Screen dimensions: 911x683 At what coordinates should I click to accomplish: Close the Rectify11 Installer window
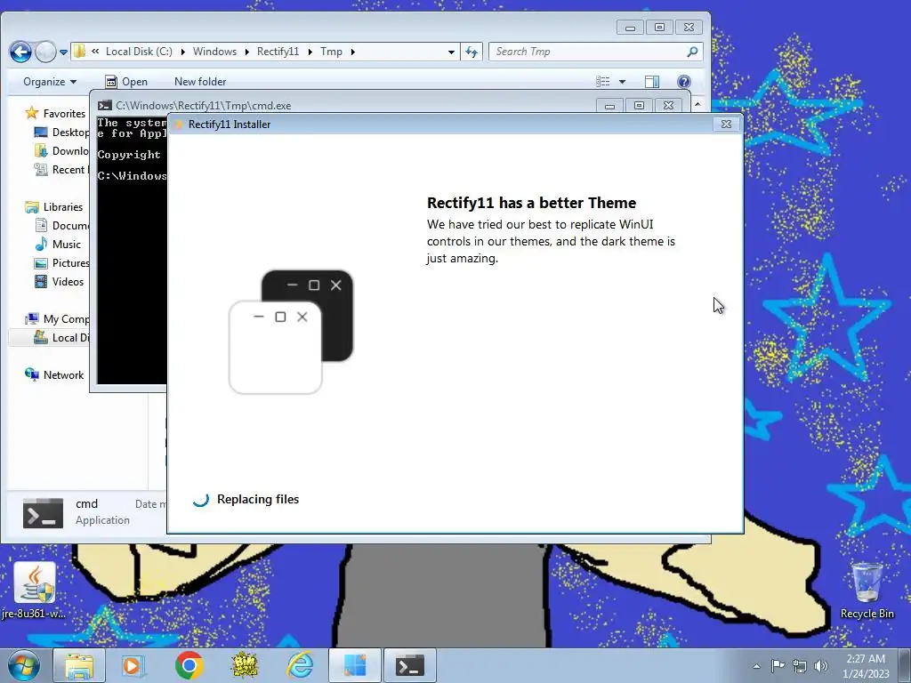(x=726, y=124)
